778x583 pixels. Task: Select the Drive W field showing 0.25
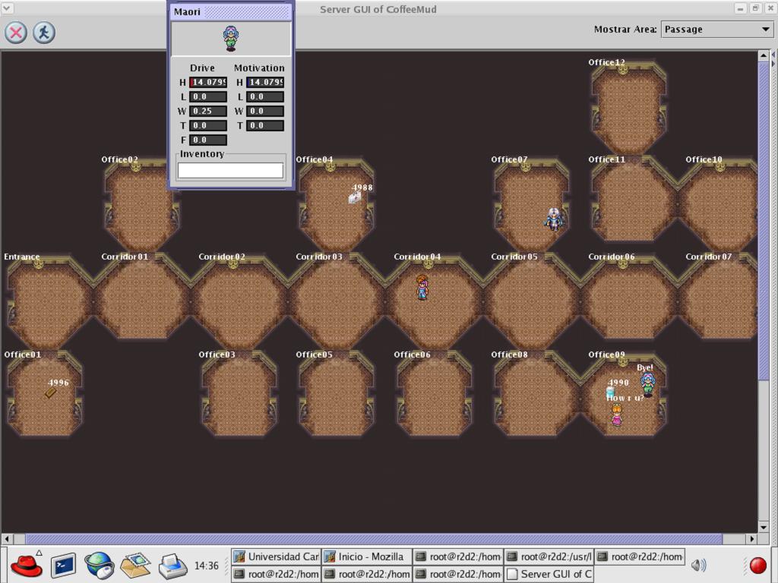pyautogui.click(x=208, y=111)
